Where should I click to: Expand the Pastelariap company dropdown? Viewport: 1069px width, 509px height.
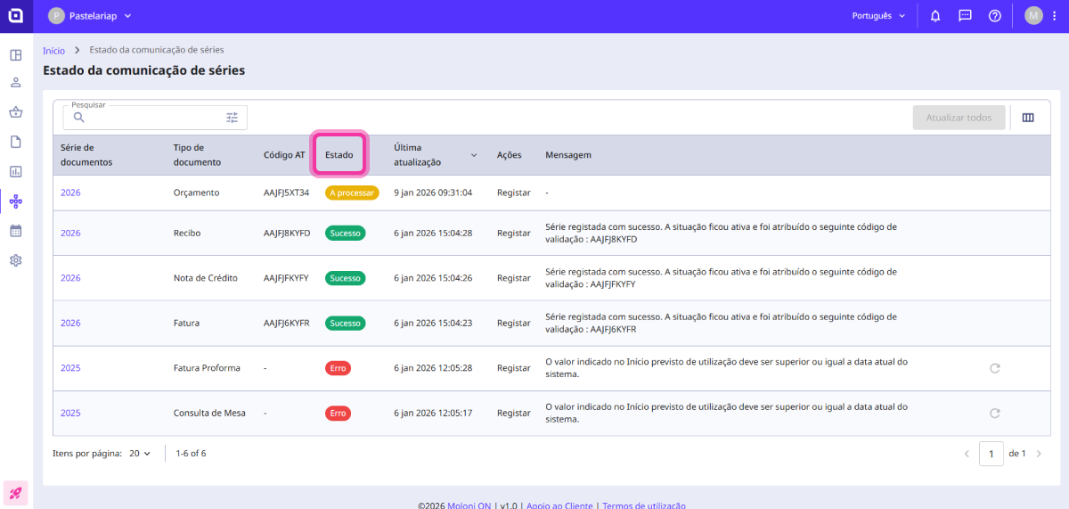click(x=91, y=16)
